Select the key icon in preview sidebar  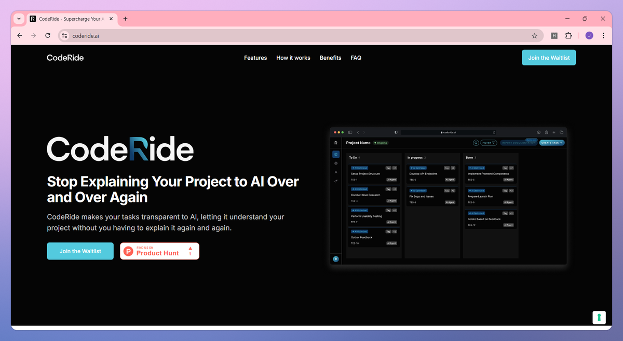336,181
